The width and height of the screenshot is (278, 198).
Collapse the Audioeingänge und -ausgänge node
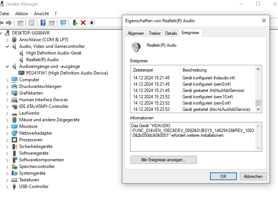(x=7, y=67)
